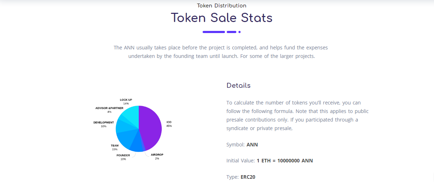Click the ICO 45% chart label
This screenshot has height=183, width=434.
169,124
